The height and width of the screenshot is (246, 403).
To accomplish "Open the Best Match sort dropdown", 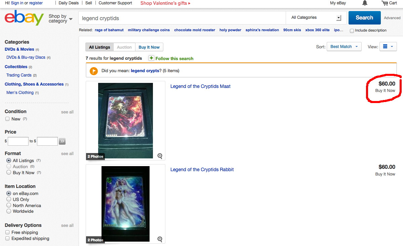I will 344,47.
